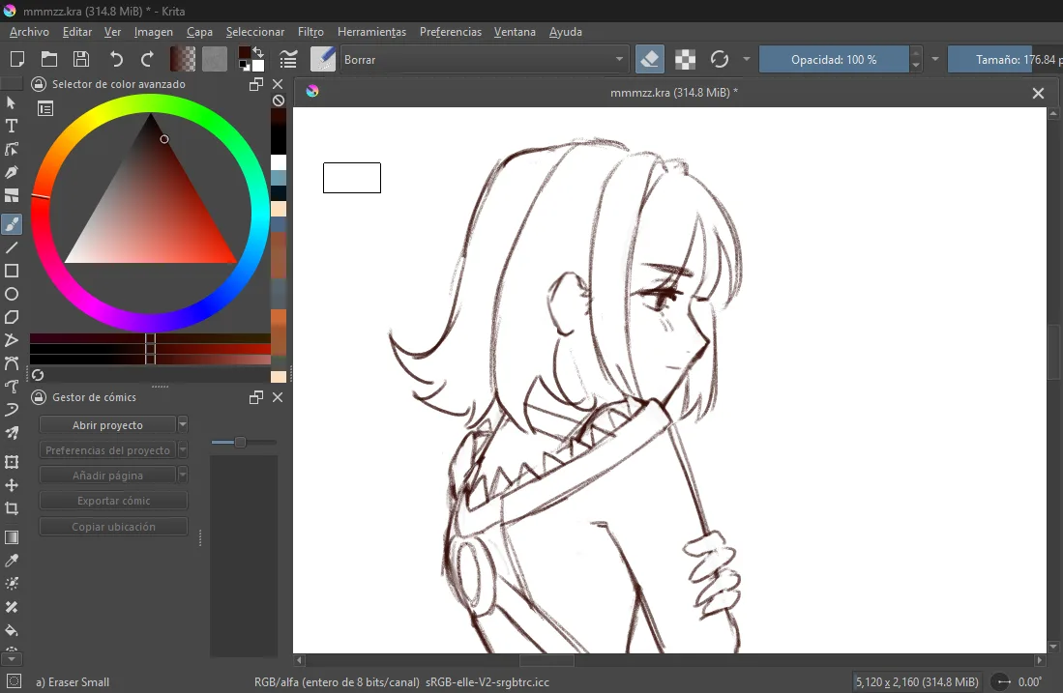The width and height of the screenshot is (1063, 693).
Task: Undo the last action
Action: click(x=116, y=60)
